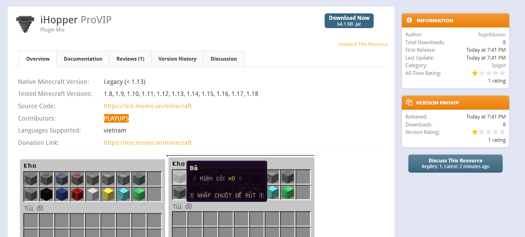Viewport: 525px width, 237px height.
Task: Open the Overview tab
Action: 38,59
